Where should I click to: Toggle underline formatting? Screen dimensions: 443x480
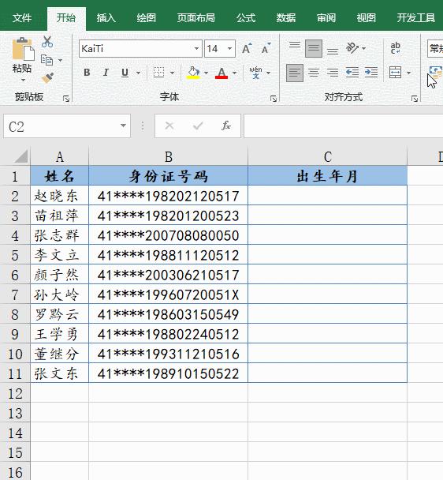coord(125,73)
